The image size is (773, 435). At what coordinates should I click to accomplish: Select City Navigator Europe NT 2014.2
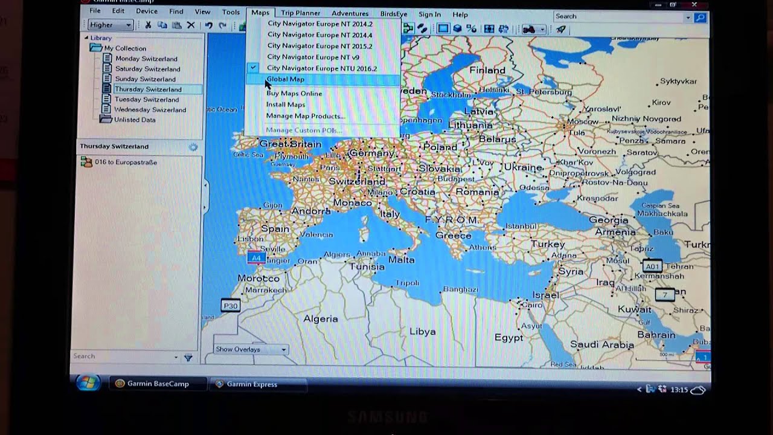(320, 24)
